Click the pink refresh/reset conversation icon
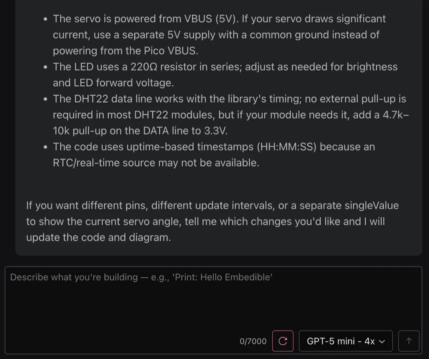The width and height of the screenshot is (429, 359). (x=283, y=341)
